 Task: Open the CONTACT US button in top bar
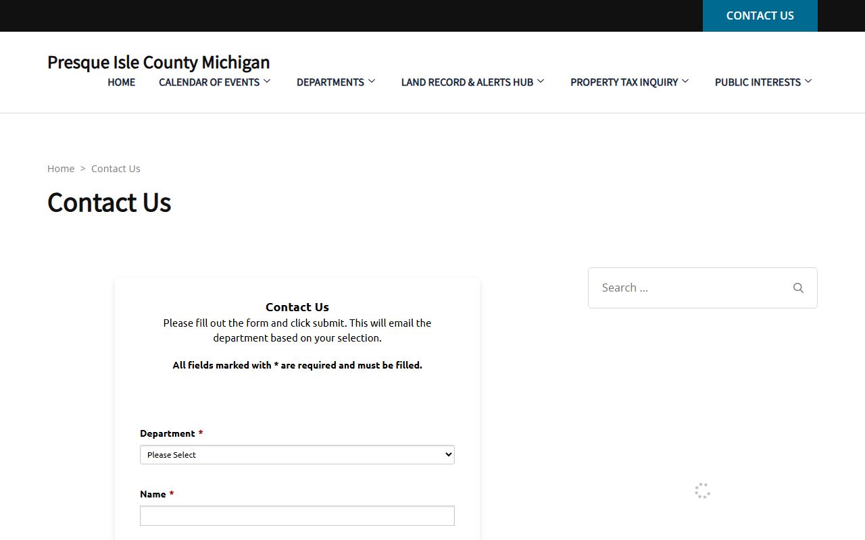coord(760,16)
